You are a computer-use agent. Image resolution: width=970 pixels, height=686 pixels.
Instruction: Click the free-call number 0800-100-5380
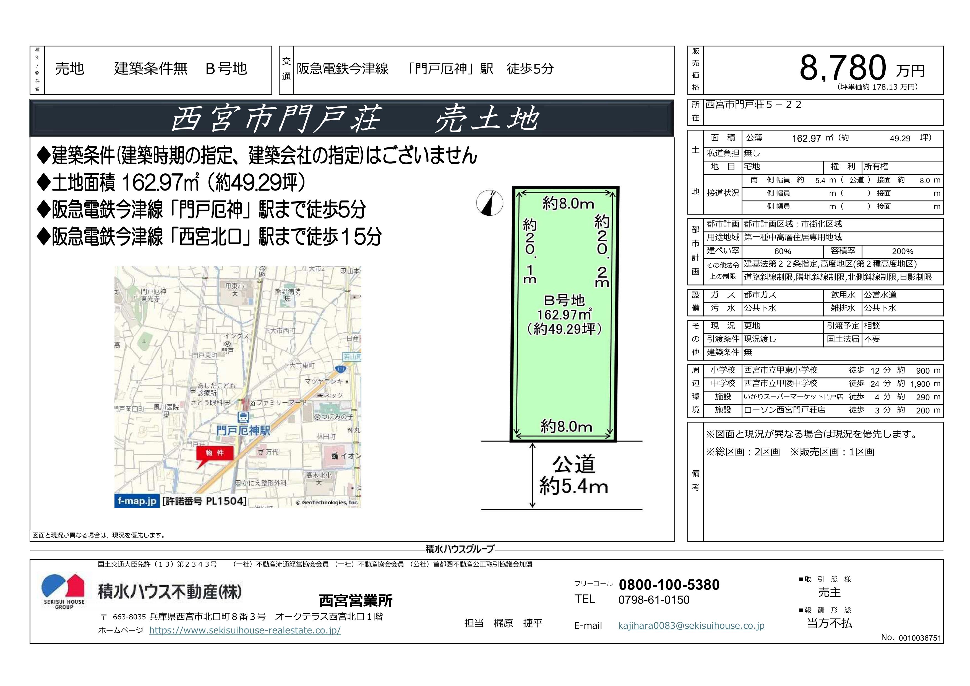pos(669,585)
